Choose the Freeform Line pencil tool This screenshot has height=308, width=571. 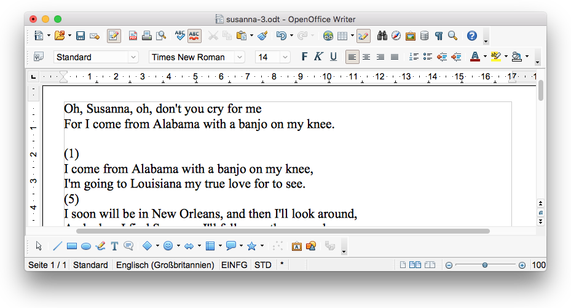tap(100, 246)
